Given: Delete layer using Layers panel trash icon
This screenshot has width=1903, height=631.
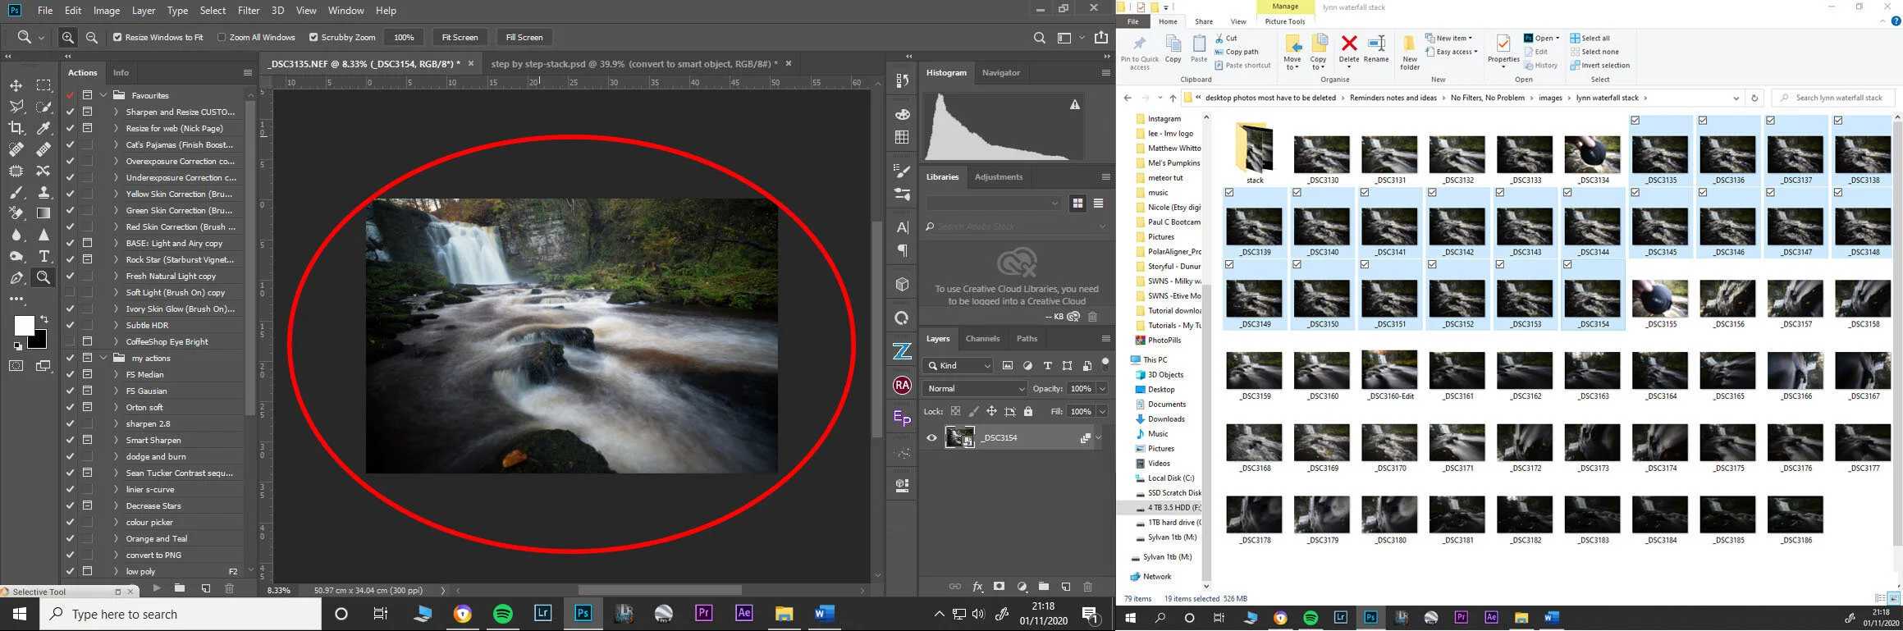Looking at the screenshot, I should pyautogui.click(x=1087, y=587).
